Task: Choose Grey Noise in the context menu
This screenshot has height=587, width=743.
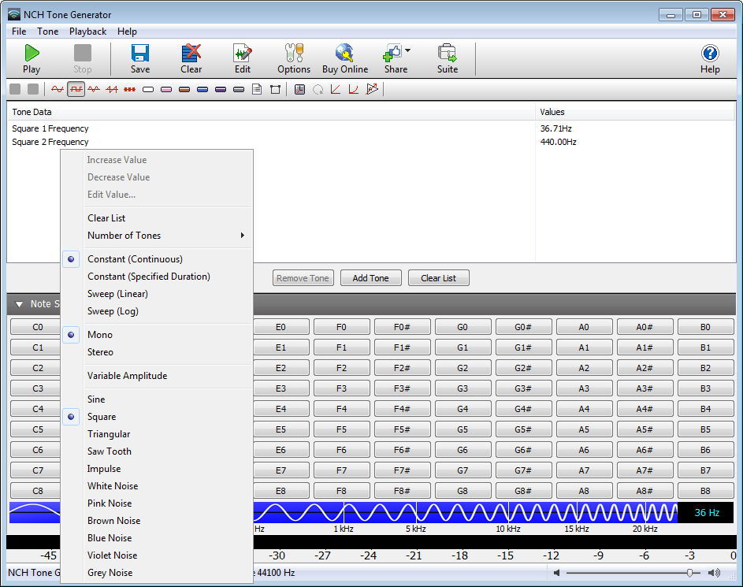Action: (x=156, y=573)
